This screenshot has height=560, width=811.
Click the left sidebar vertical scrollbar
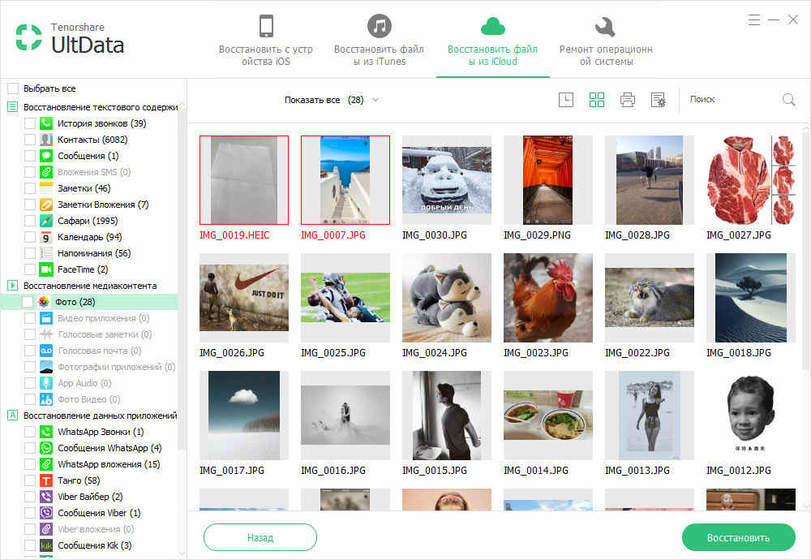pyautogui.click(x=181, y=279)
